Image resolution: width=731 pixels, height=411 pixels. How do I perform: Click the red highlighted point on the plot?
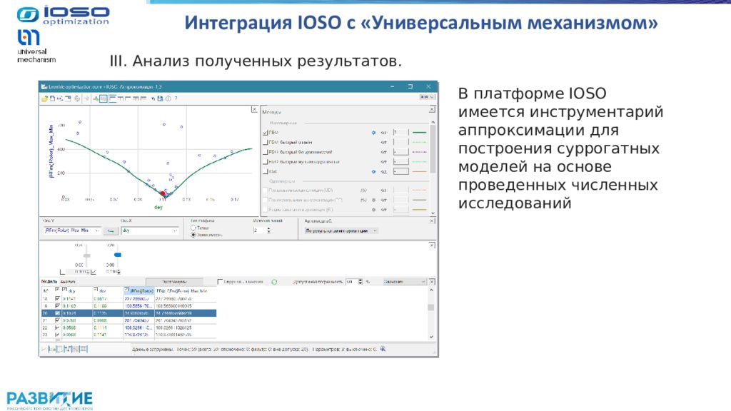pos(163,193)
